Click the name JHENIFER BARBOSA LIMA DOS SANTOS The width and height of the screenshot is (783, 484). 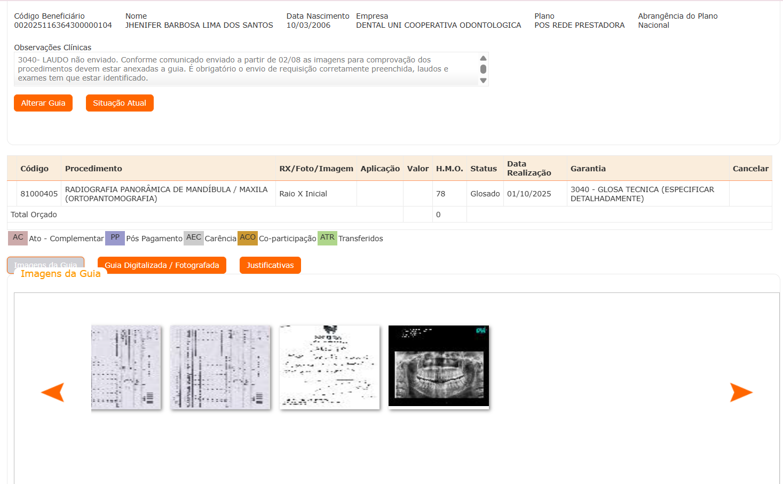[x=199, y=25]
